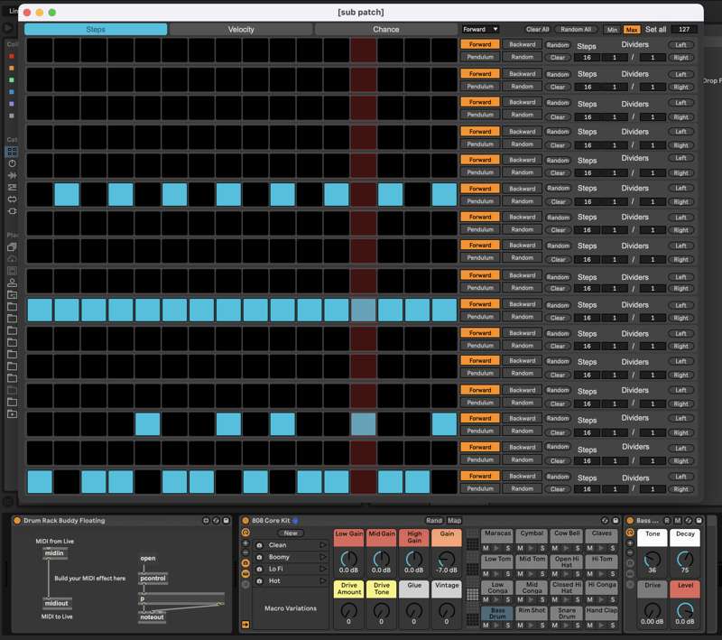Image resolution: width=722 pixels, height=640 pixels.
Task: Click New in the Macro Variations panel
Action: click(291, 533)
